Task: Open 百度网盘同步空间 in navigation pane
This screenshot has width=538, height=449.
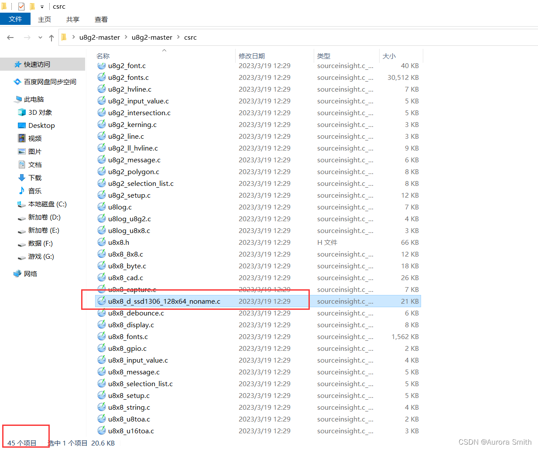Action: point(45,82)
